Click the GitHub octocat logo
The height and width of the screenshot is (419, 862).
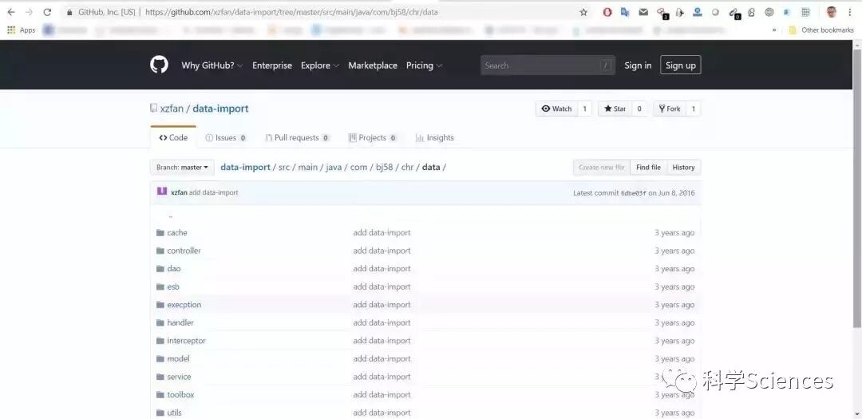(x=159, y=65)
